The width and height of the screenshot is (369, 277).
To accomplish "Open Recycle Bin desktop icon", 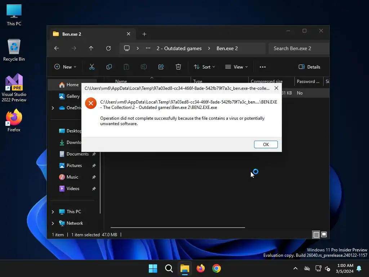I will click(x=14, y=50).
